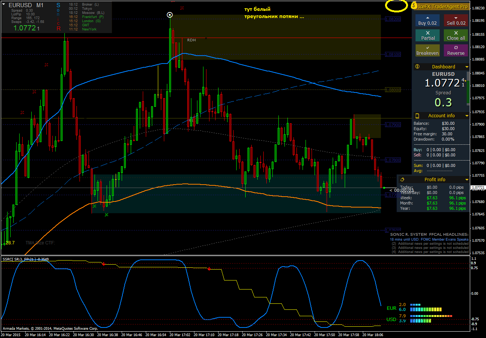Click the Tokyo session row

pyautogui.click(x=80, y=9)
